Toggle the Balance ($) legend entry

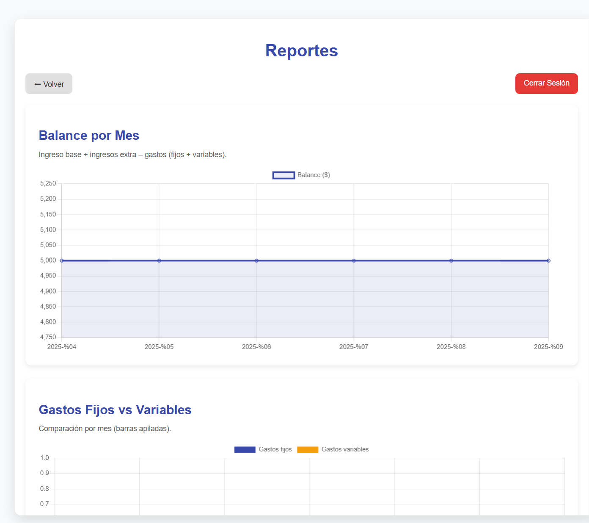pyautogui.click(x=301, y=175)
